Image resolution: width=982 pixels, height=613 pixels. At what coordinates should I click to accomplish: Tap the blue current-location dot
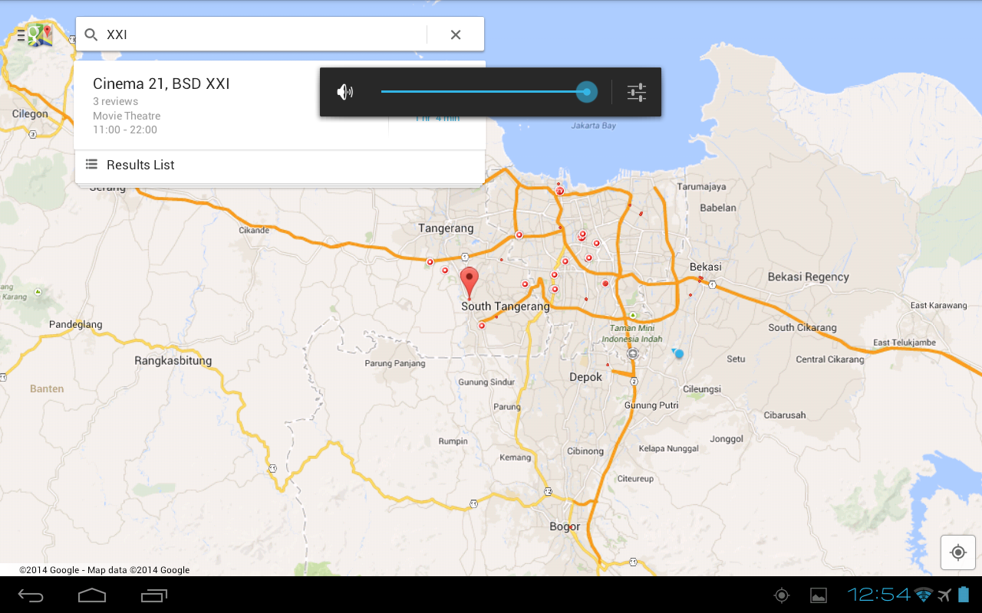pyautogui.click(x=679, y=353)
